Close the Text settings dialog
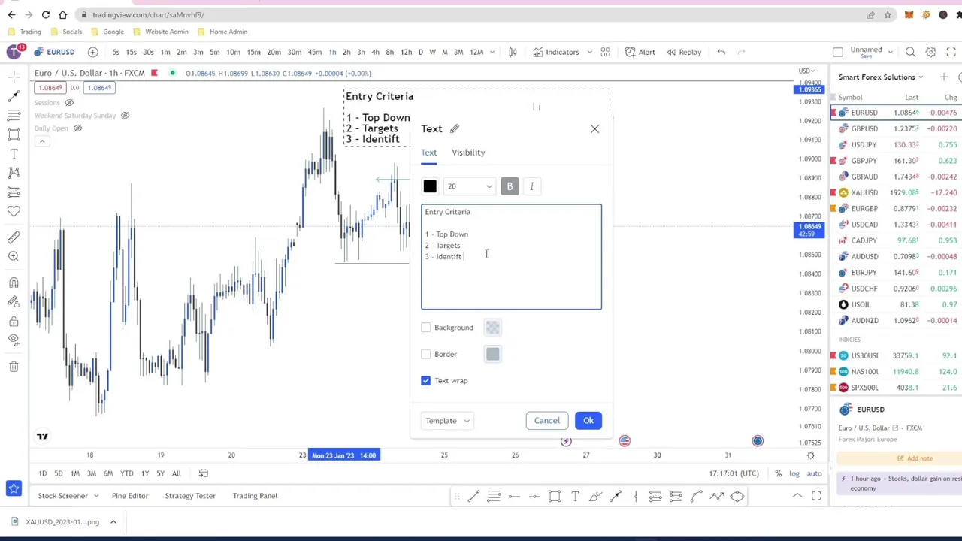 tap(594, 128)
